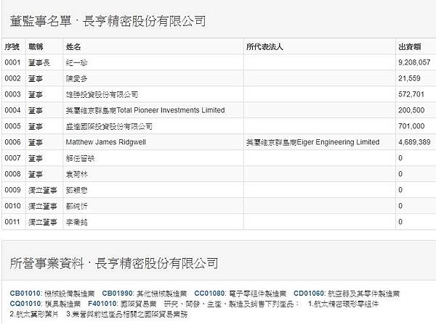Select the serial number 0003 cell
This screenshot has width=436, height=324.
pyautogui.click(x=12, y=94)
